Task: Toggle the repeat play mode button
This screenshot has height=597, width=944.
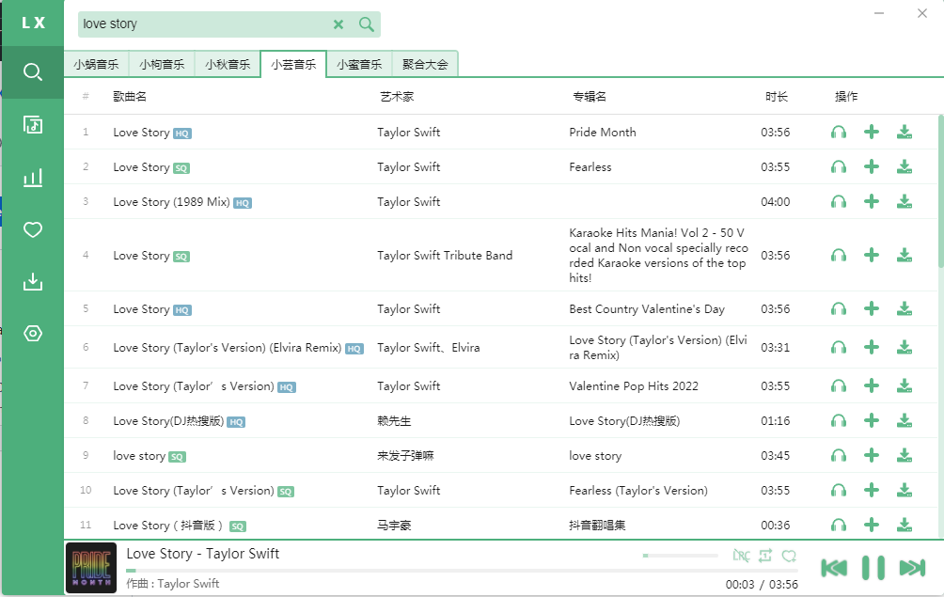Action: tap(765, 556)
